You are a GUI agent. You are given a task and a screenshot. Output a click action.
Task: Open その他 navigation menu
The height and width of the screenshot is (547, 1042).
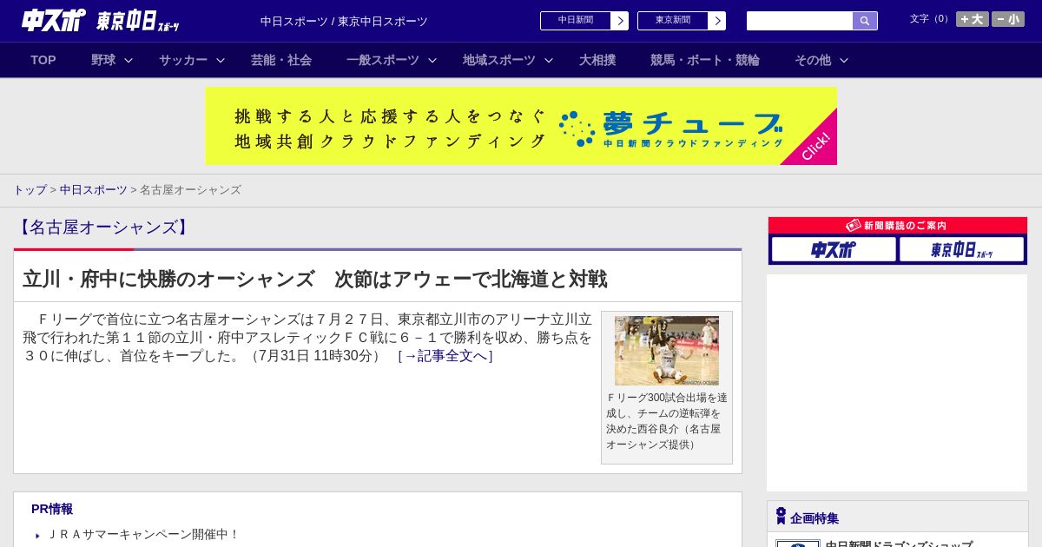point(813,60)
